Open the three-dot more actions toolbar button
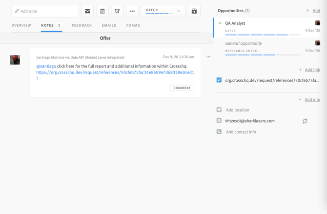Viewport: 327px width, 214px height. 132,11
